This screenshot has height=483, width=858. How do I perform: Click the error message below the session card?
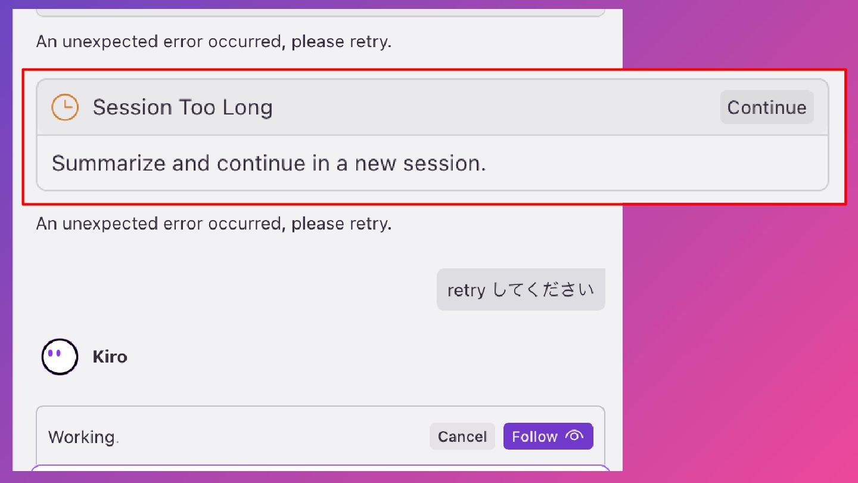coord(214,224)
